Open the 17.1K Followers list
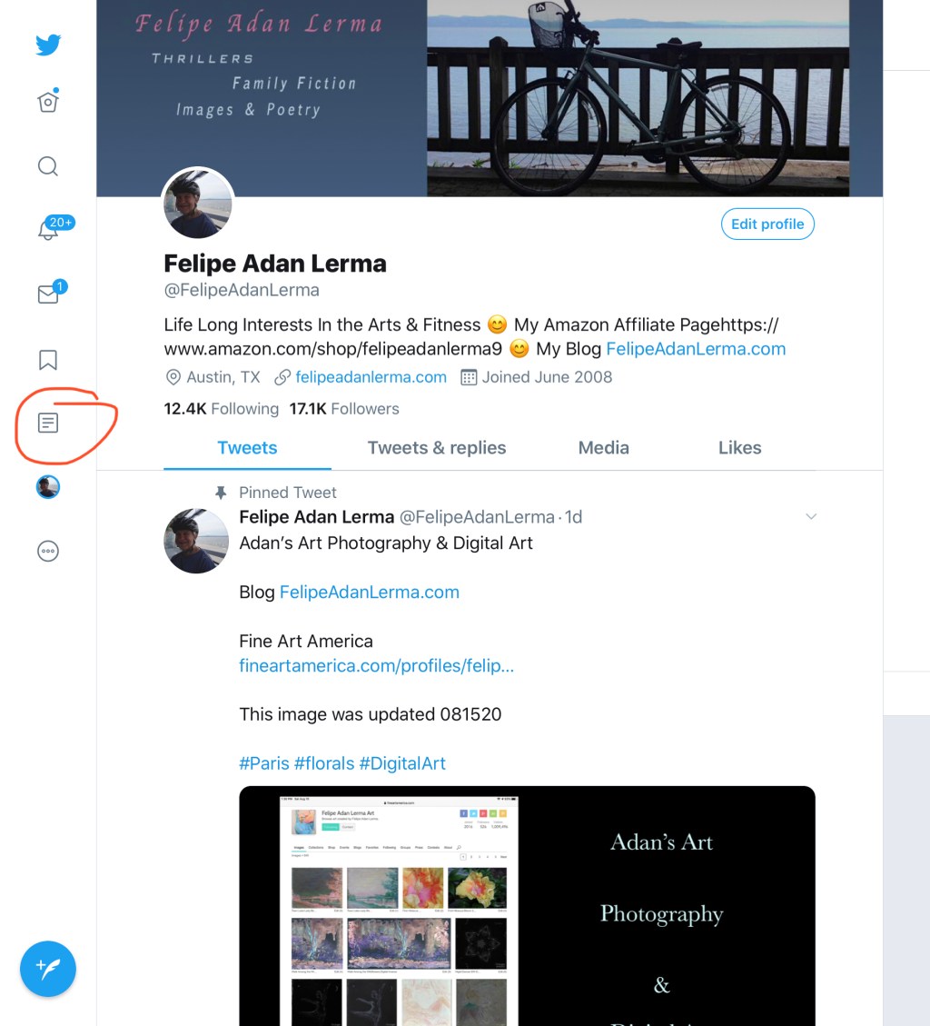The width and height of the screenshot is (930, 1026). [x=344, y=409]
